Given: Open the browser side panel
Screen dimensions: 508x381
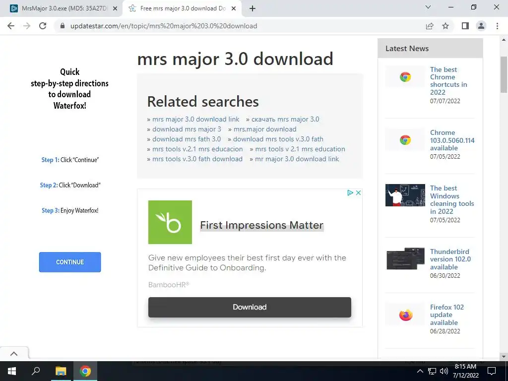Looking at the screenshot, I should click(x=465, y=26).
